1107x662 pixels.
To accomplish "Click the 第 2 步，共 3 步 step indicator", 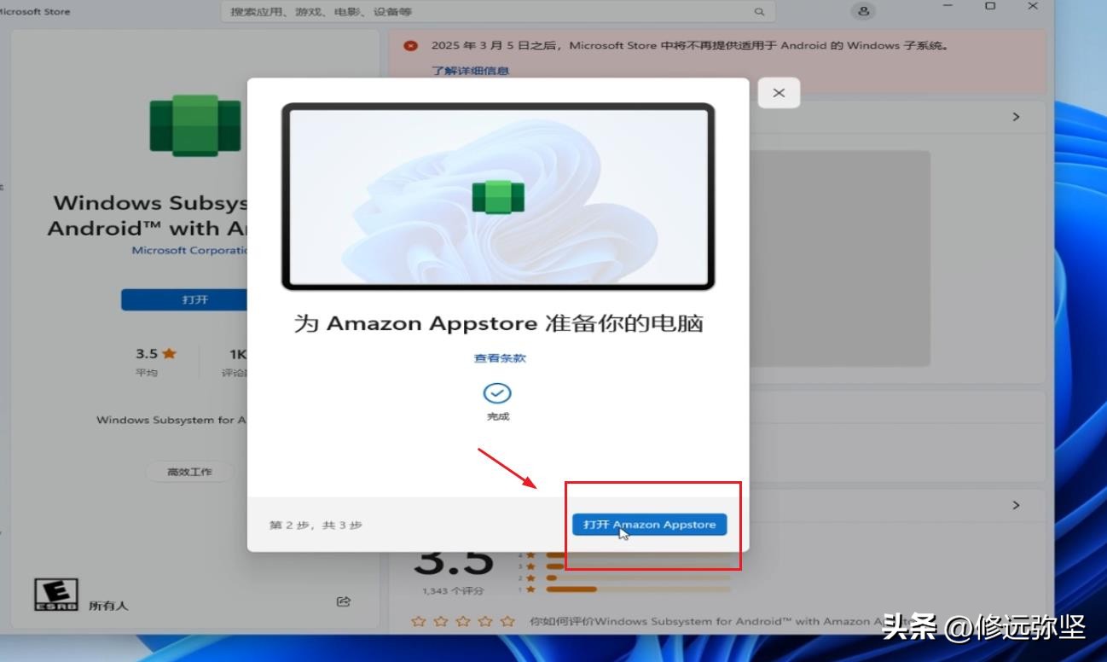I will pyautogui.click(x=316, y=526).
